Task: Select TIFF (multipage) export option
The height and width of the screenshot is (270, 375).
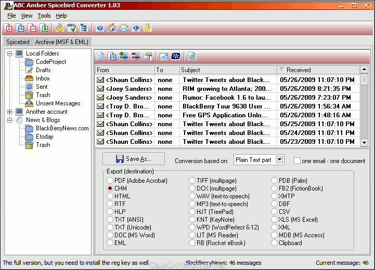Action: pyautogui.click(x=213, y=181)
